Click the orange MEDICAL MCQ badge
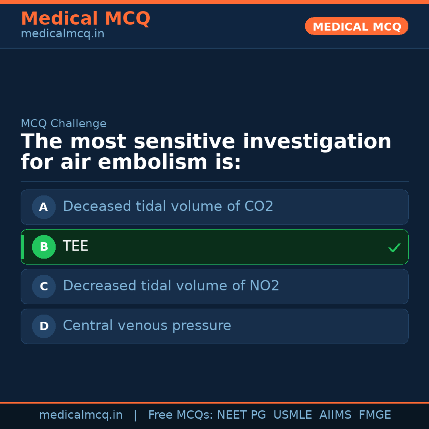The height and width of the screenshot is (429, 429). tap(356, 26)
